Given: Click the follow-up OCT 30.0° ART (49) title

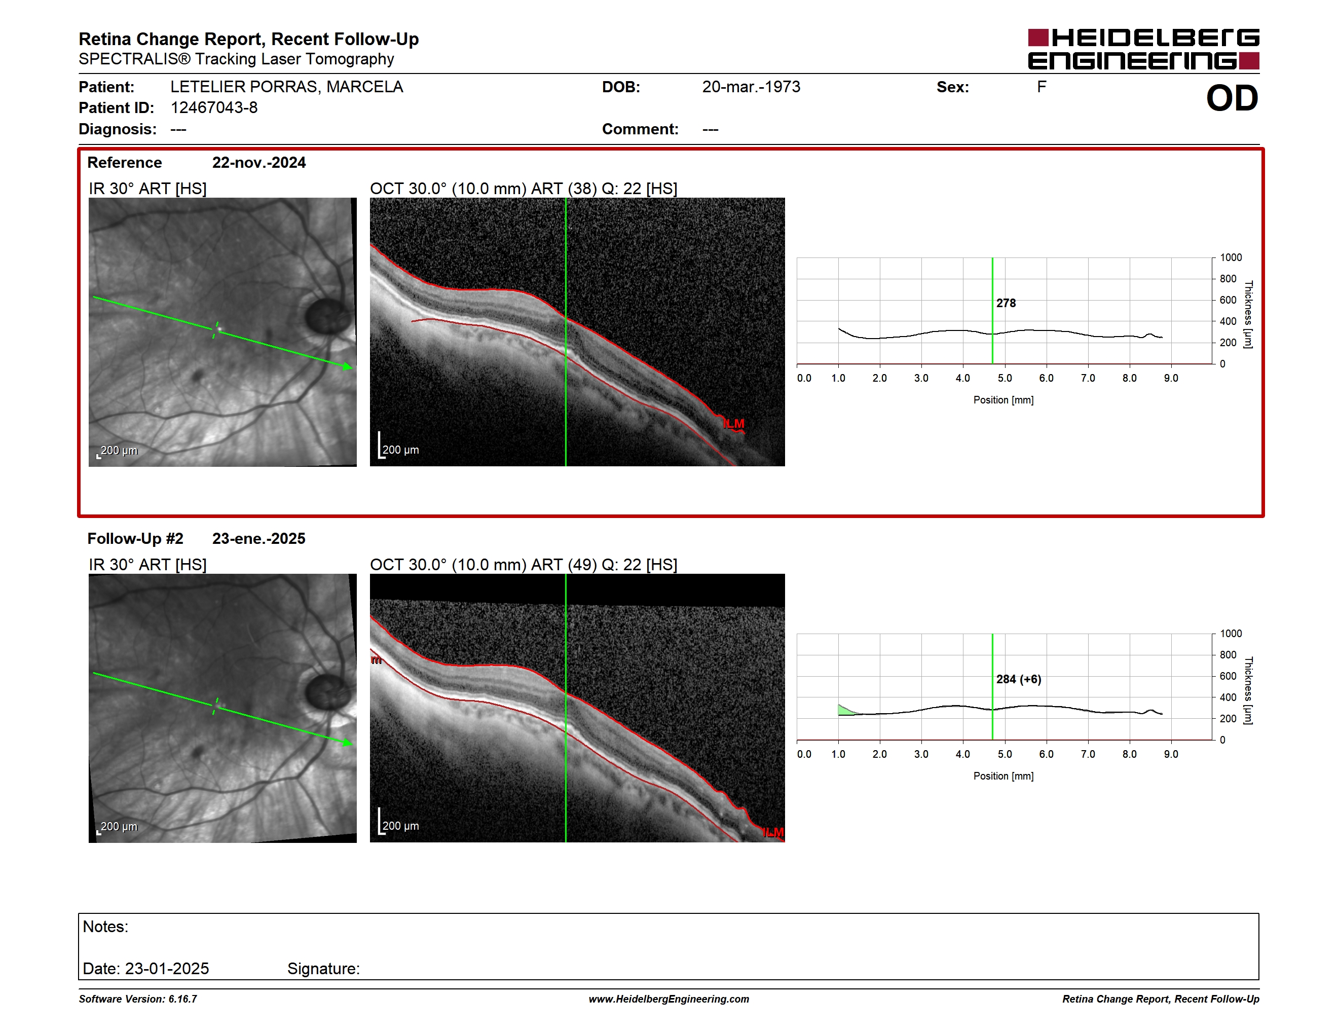Looking at the screenshot, I should [524, 565].
